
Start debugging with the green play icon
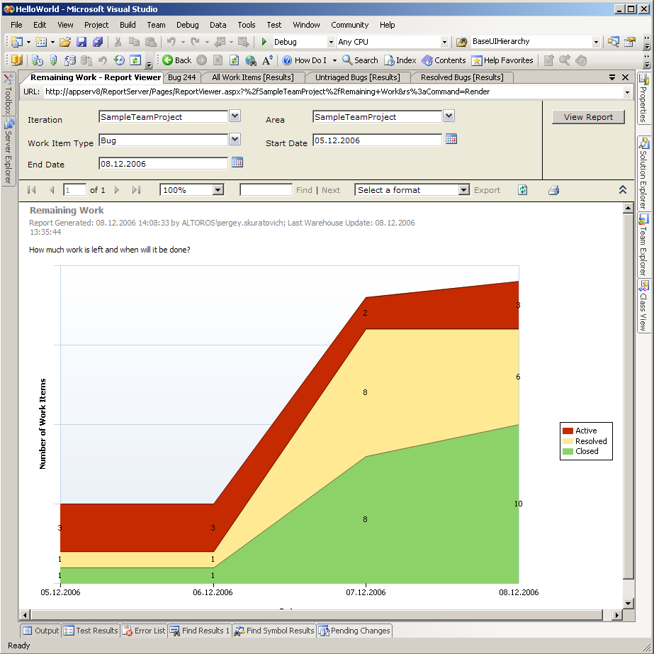pos(264,42)
